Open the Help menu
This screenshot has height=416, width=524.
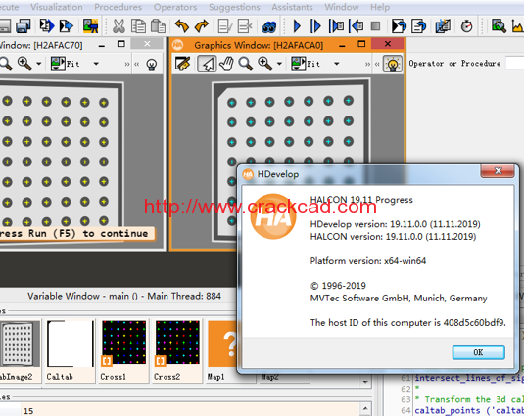(x=380, y=7)
